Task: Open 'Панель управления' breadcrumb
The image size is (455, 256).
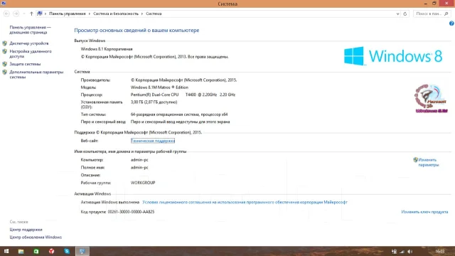Action: 68,14
